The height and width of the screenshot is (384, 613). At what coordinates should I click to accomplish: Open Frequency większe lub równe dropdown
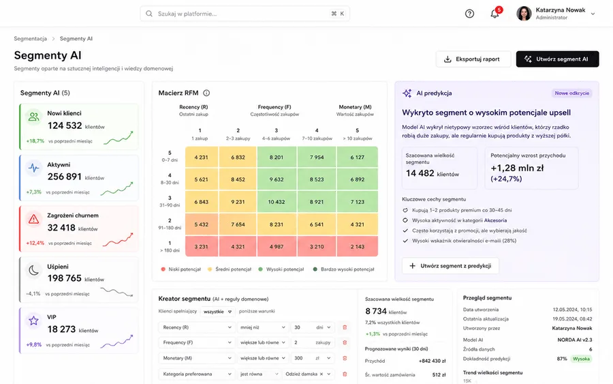point(263,342)
